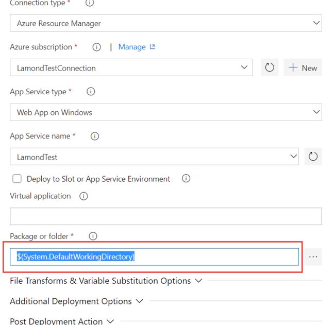335x325 pixels.
Task: Click info icon beside Deploy to Slot option
Action: pyautogui.click(x=186, y=178)
